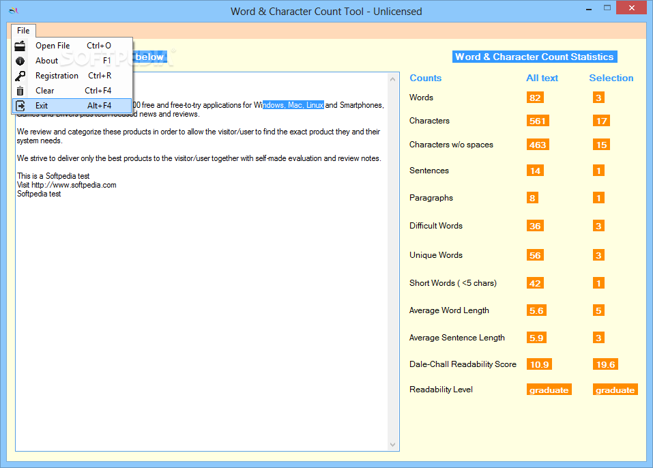Click the Clear trash can icon
The width and height of the screenshot is (653, 468).
pos(20,91)
